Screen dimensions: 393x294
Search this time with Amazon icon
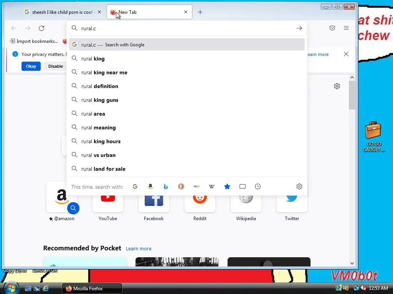tap(150, 186)
